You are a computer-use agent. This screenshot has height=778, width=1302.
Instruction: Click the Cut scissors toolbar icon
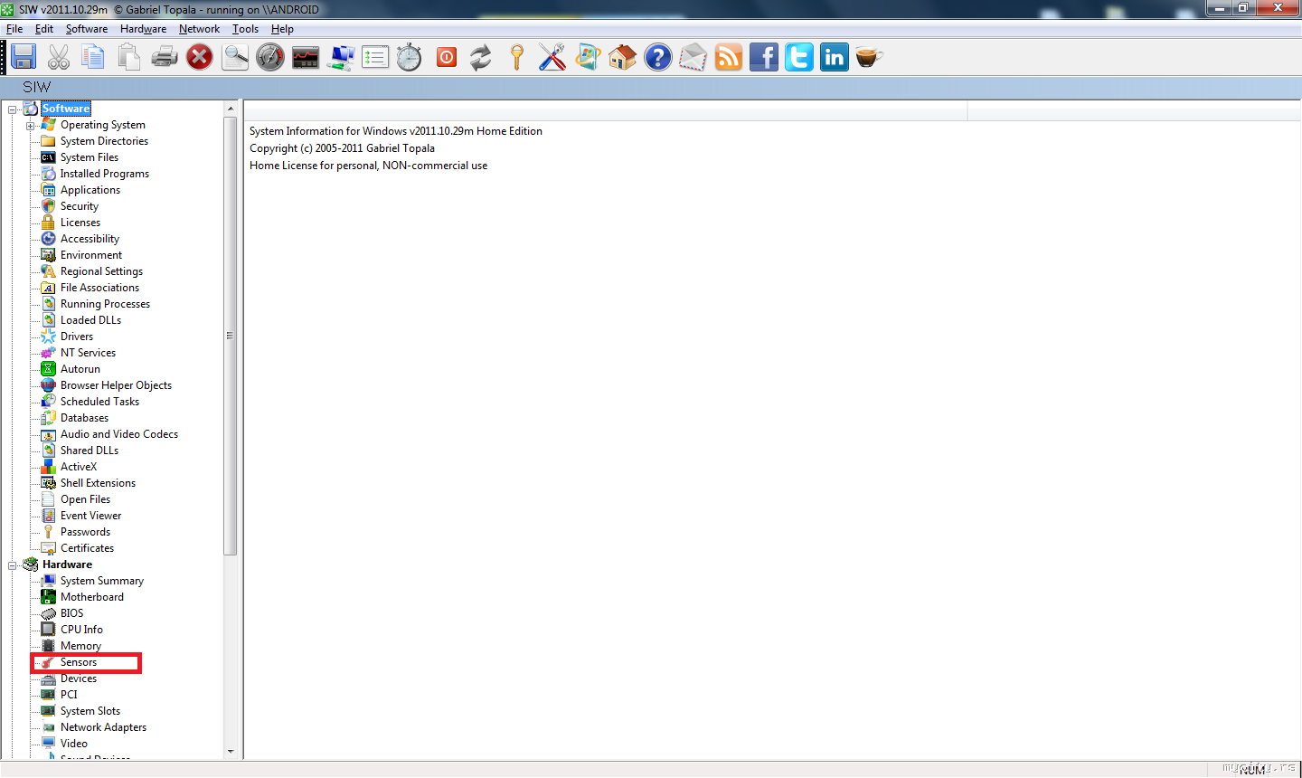pyautogui.click(x=59, y=57)
